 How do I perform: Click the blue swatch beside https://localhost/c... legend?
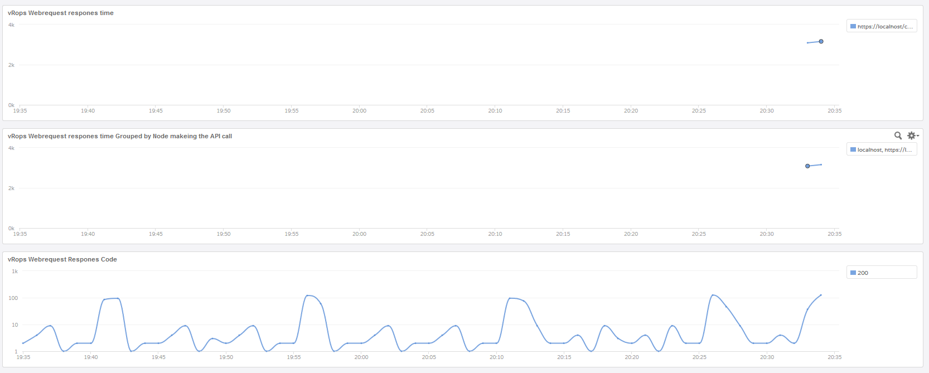[x=853, y=26]
